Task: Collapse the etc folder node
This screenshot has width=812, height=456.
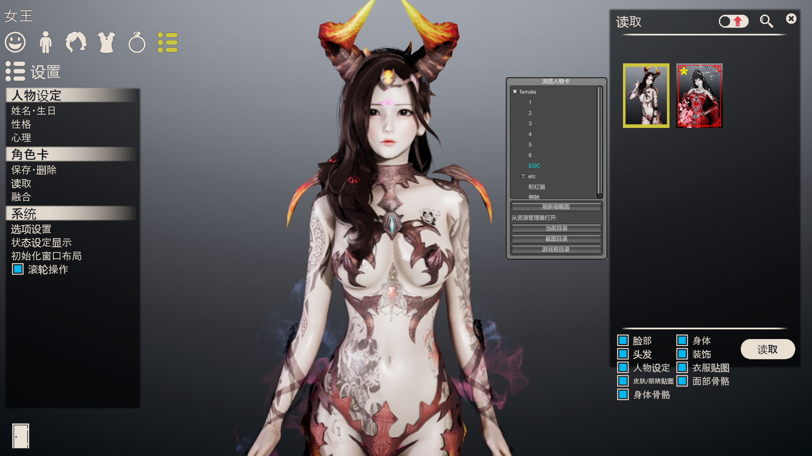Action: [524, 176]
